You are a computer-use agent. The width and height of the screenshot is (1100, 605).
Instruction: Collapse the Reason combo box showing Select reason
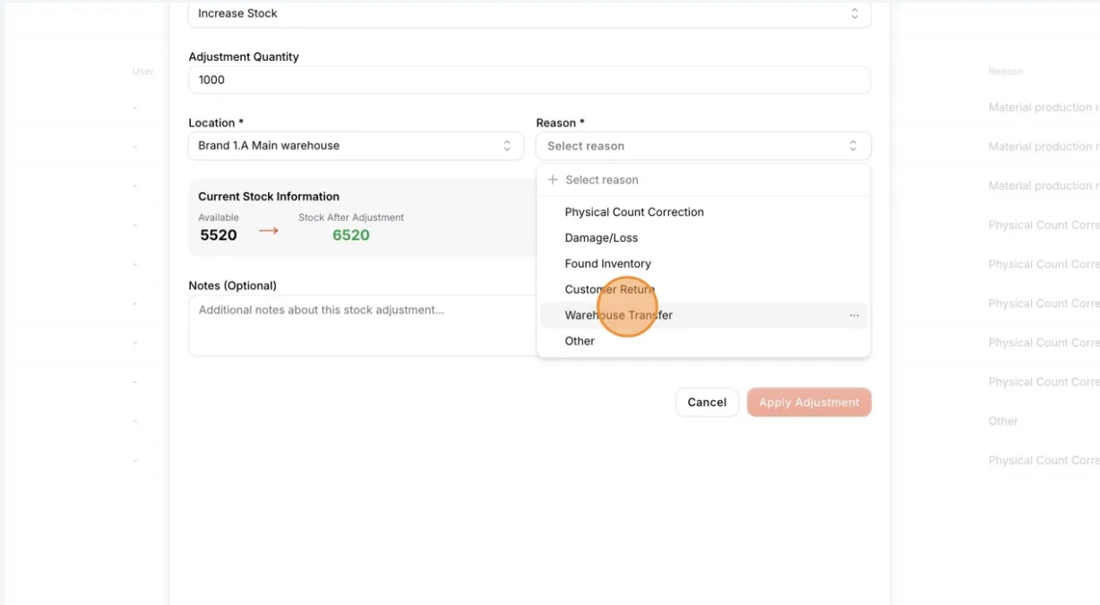pyautogui.click(x=703, y=146)
